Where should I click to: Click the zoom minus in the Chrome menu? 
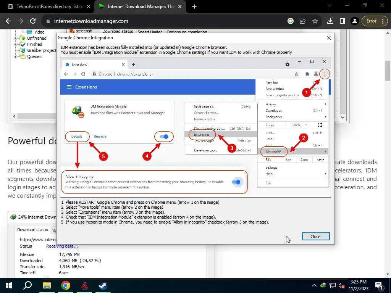tap(286, 125)
